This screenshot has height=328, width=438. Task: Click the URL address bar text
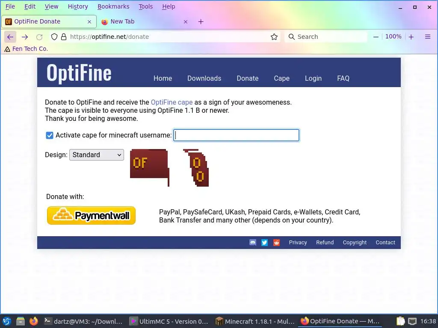[109, 37]
